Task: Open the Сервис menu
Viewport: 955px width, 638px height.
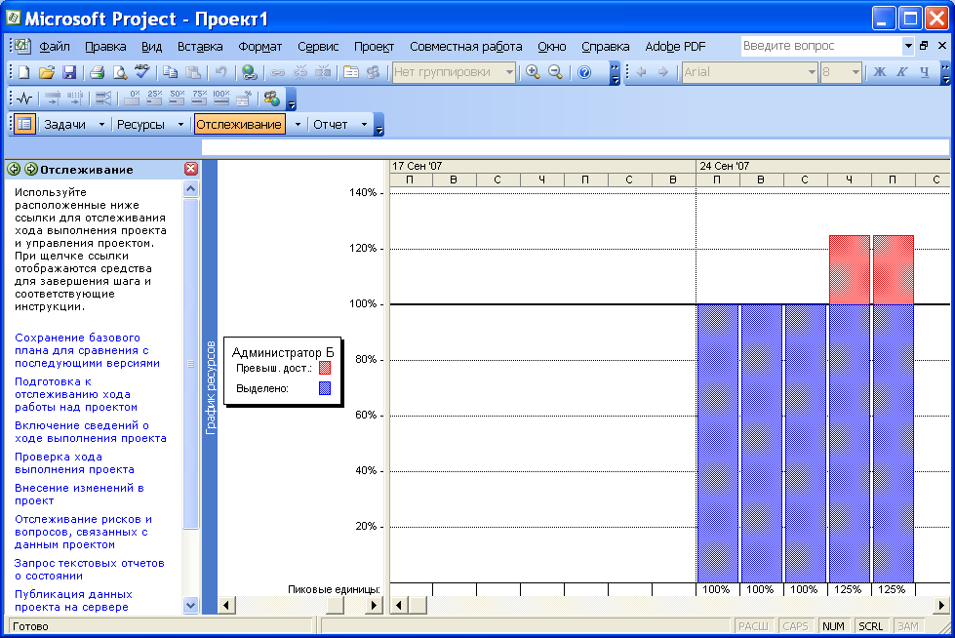Action: [318, 47]
